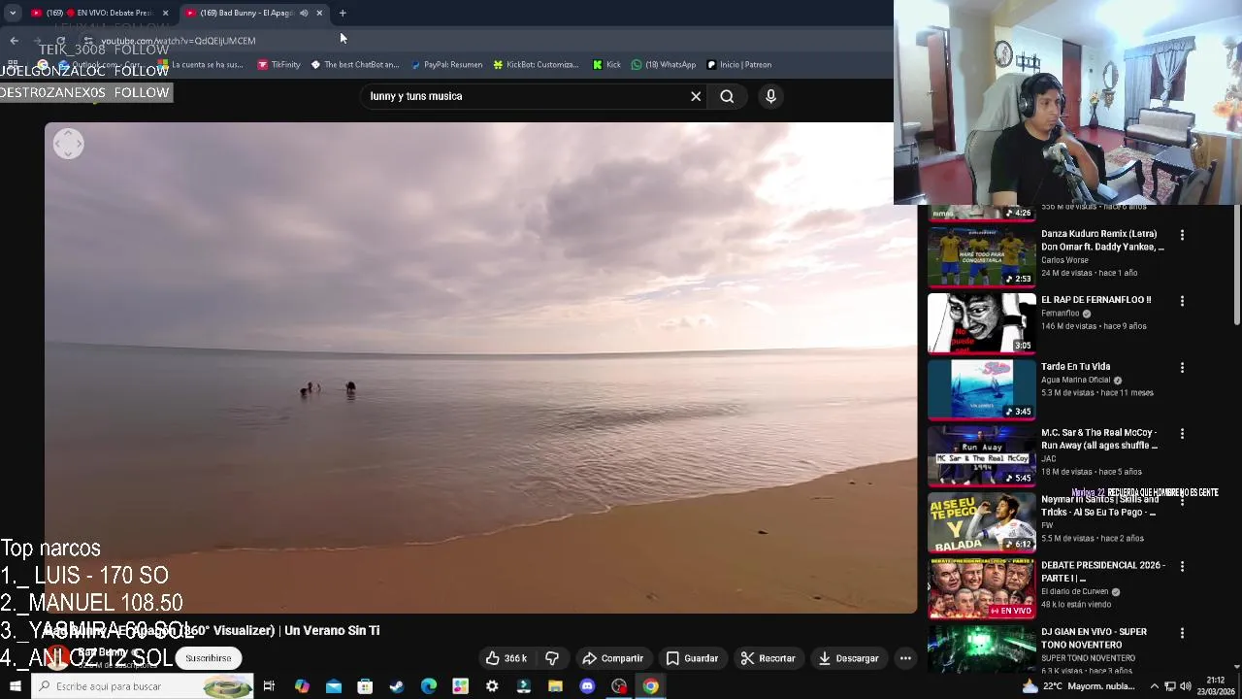Go back with the browser back arrow
The width and height of the screenshot is (1242, 699).
(14, 41)
